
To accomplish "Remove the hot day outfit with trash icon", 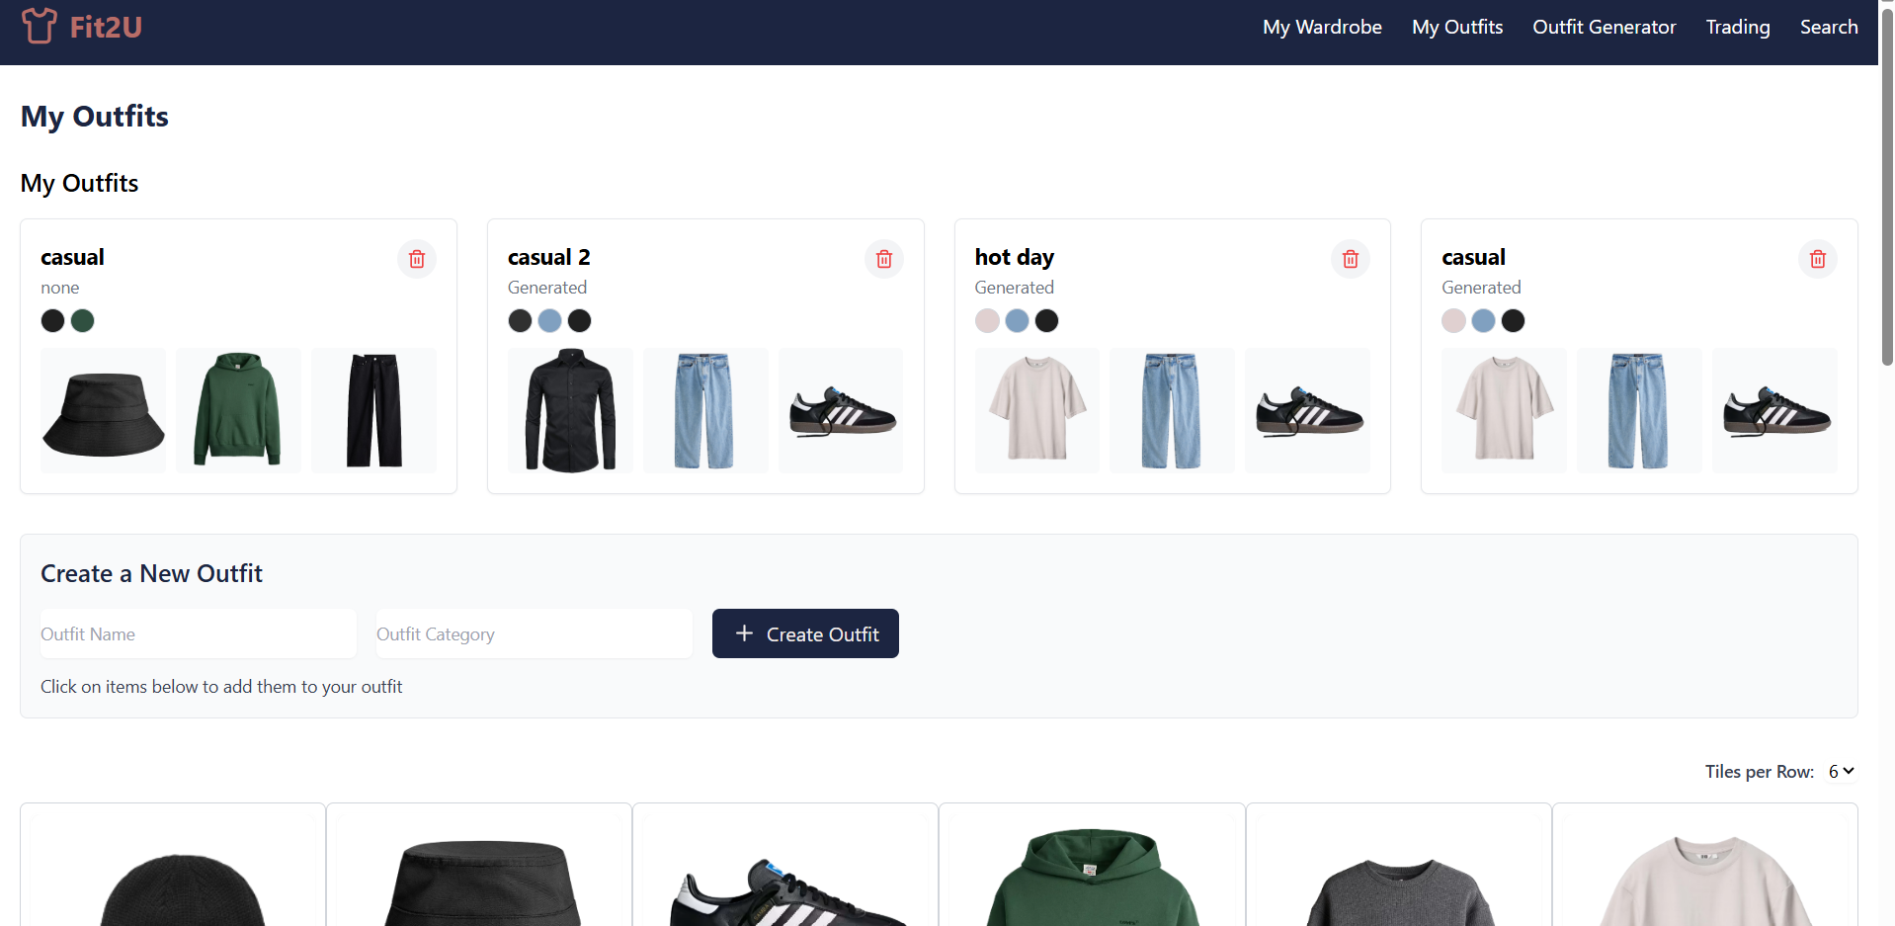I will [x=1351, y=259].
